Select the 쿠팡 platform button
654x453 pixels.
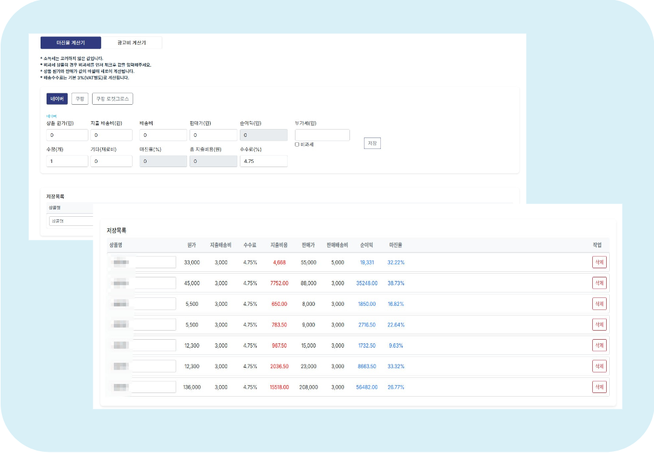tap(80, 99)
